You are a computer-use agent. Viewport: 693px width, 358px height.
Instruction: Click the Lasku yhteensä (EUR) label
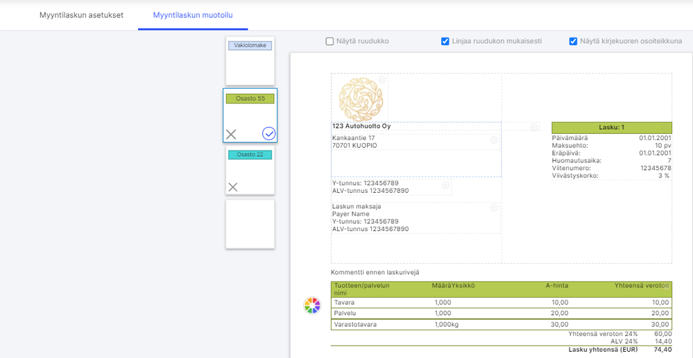click(x=603, y=350)
